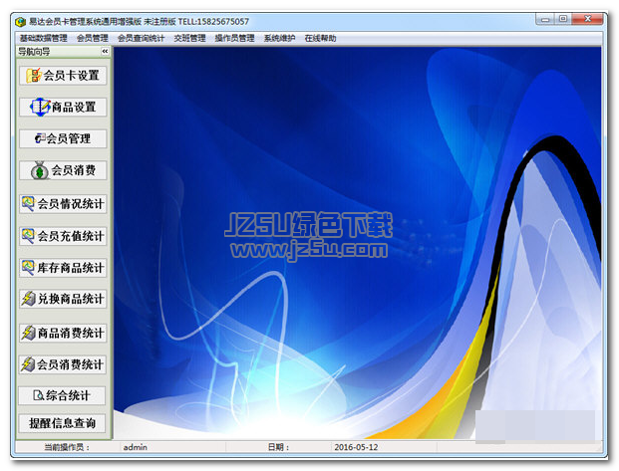619x471 pixels.
Task: Click the 商品设置 globe icon
Action: pos(40,107)
